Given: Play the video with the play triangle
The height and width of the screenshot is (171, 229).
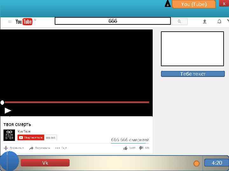Looking at the screenshot, I should pos(8,111).
